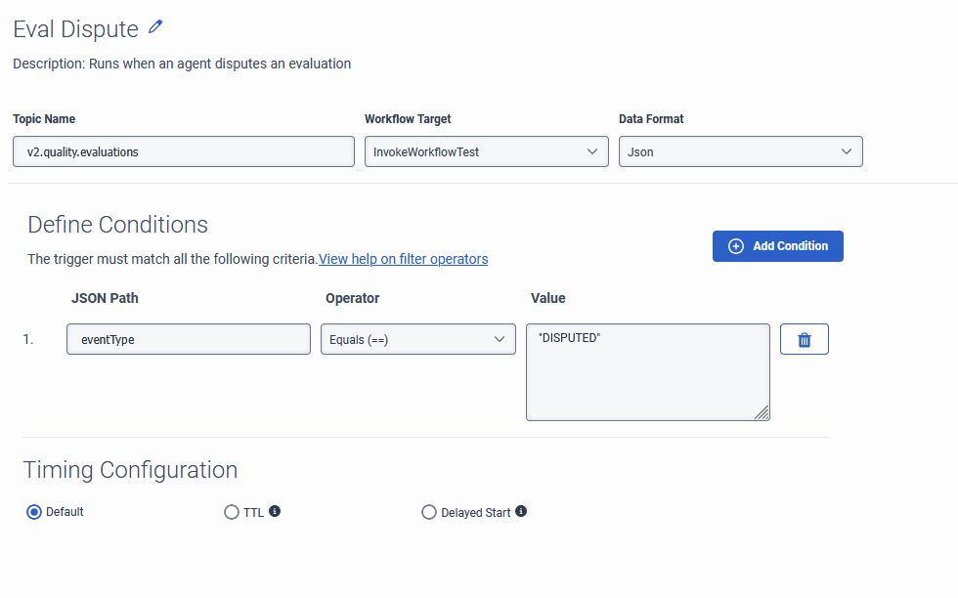
Task: Click the Define Conditions heading
Action: coord(117,225)
